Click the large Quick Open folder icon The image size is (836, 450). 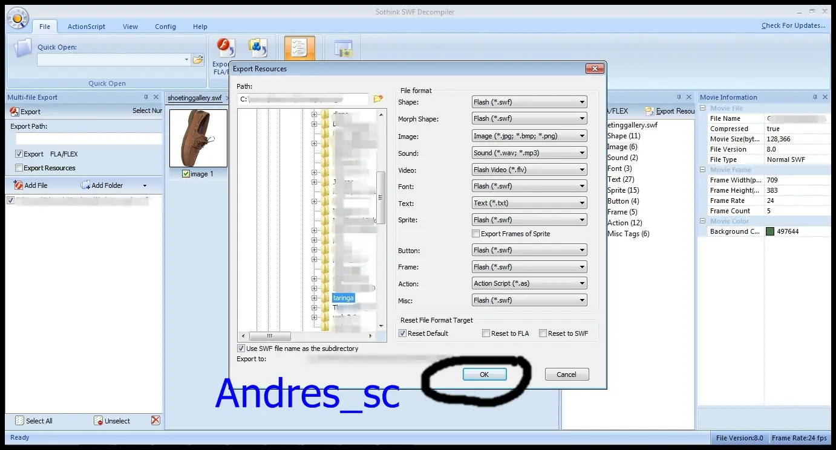[22, 48]
